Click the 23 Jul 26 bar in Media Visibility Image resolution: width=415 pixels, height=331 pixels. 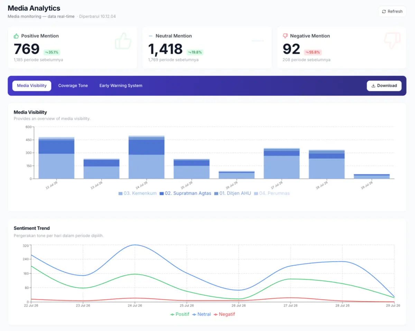pos(101,169)
